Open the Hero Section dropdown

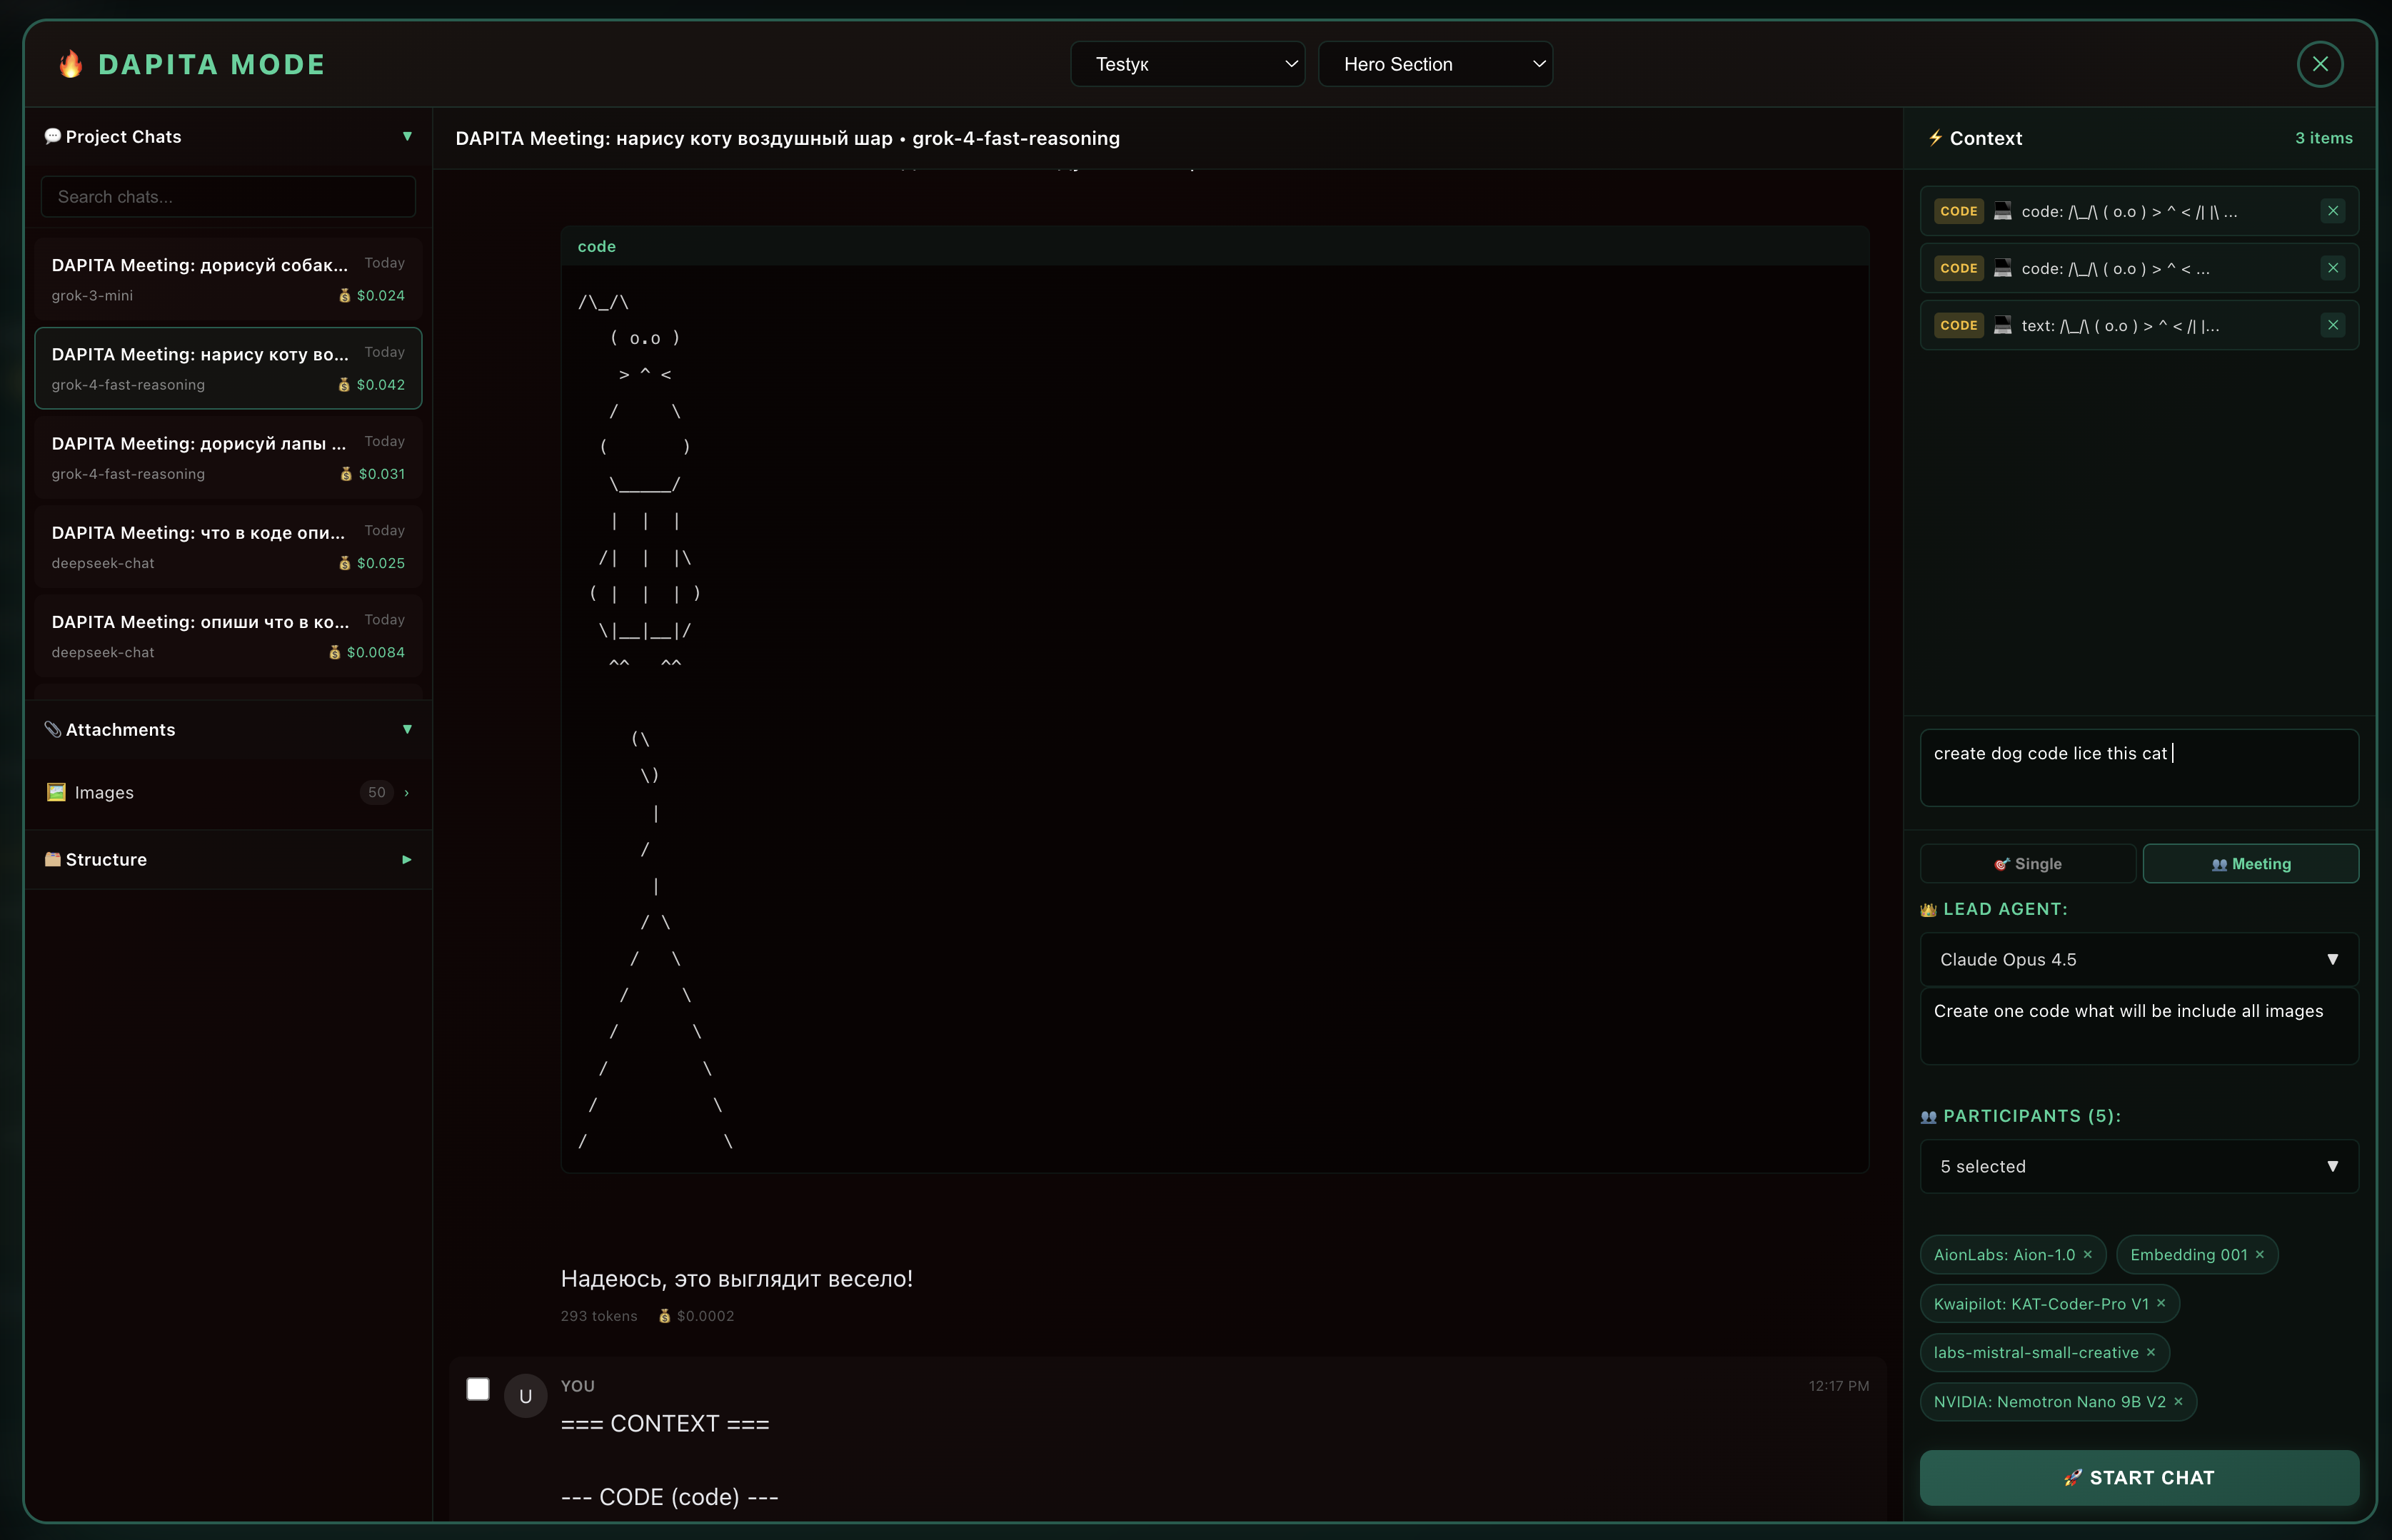click(x=1436, y=63)
